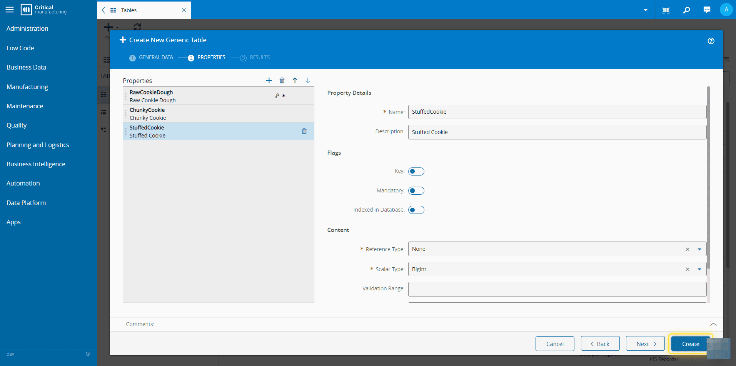
Task: Toggle the Key flag switch
Action: 416,171
